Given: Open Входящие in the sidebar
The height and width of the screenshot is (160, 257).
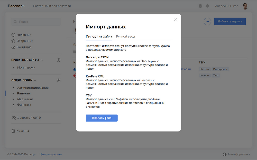Looking at the screenshot, I should pyautogui.click(x=24, y=47).
